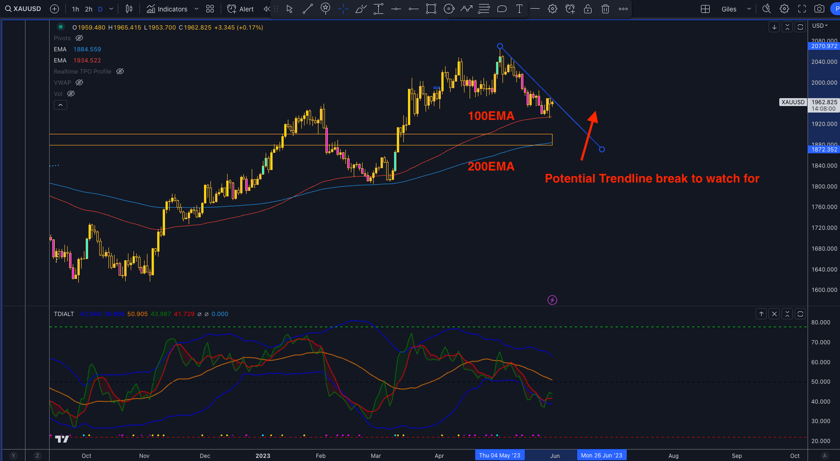Take a chart snapshot with the camera
Screen dimensions: 840x461
point(819,9)
